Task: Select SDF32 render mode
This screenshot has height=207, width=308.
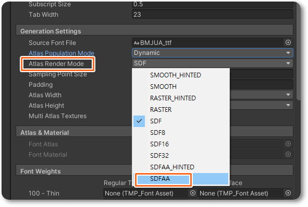Action: point(181,156)
